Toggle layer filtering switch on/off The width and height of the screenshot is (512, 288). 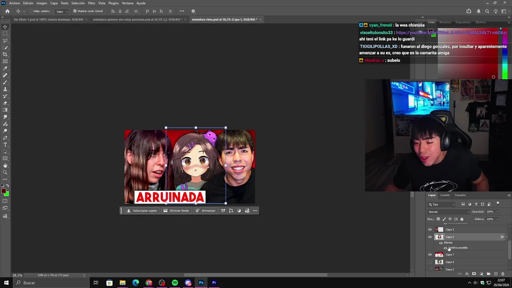(498, 203)
